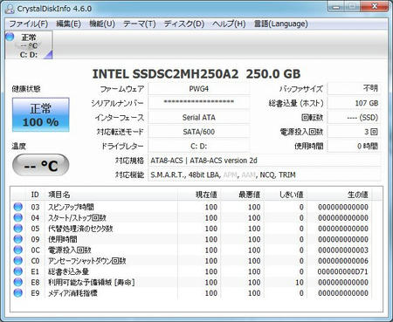Select the C: D: disk tab
393x322 pixels.
point(29,45)
